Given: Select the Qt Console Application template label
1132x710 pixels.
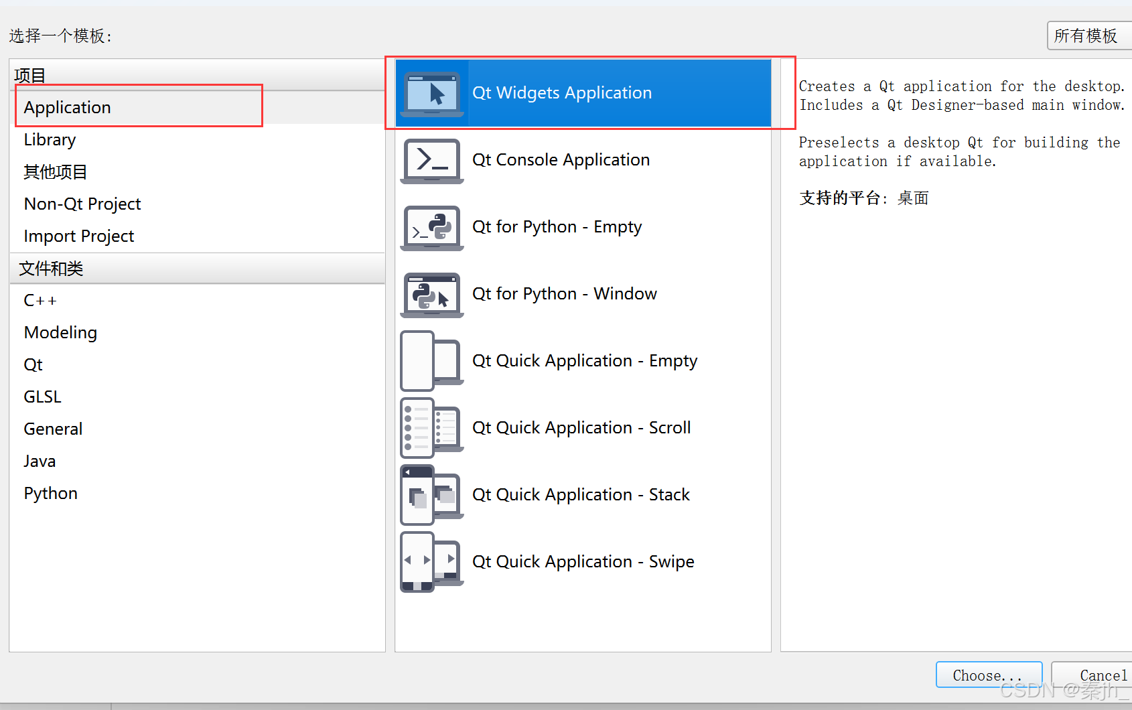Looking at the screenshot, I should [561, 159].
